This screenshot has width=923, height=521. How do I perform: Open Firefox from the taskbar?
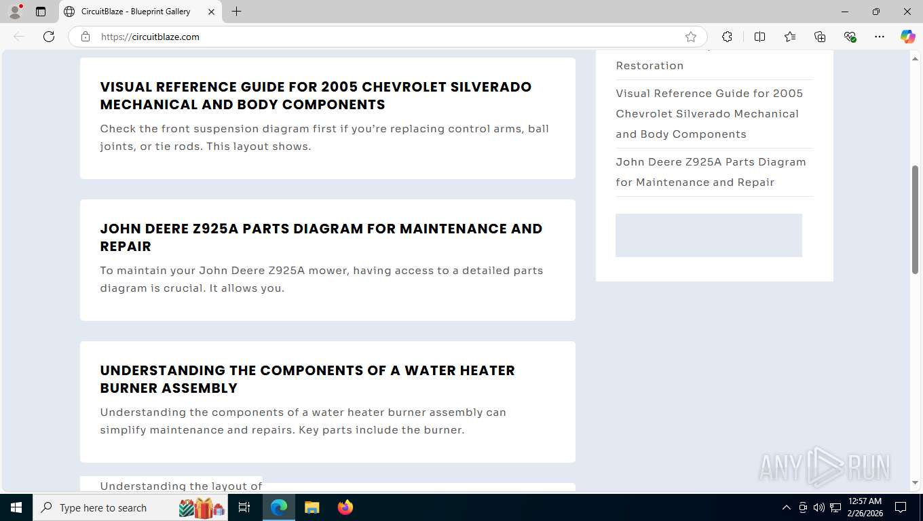tap(345, 507)
